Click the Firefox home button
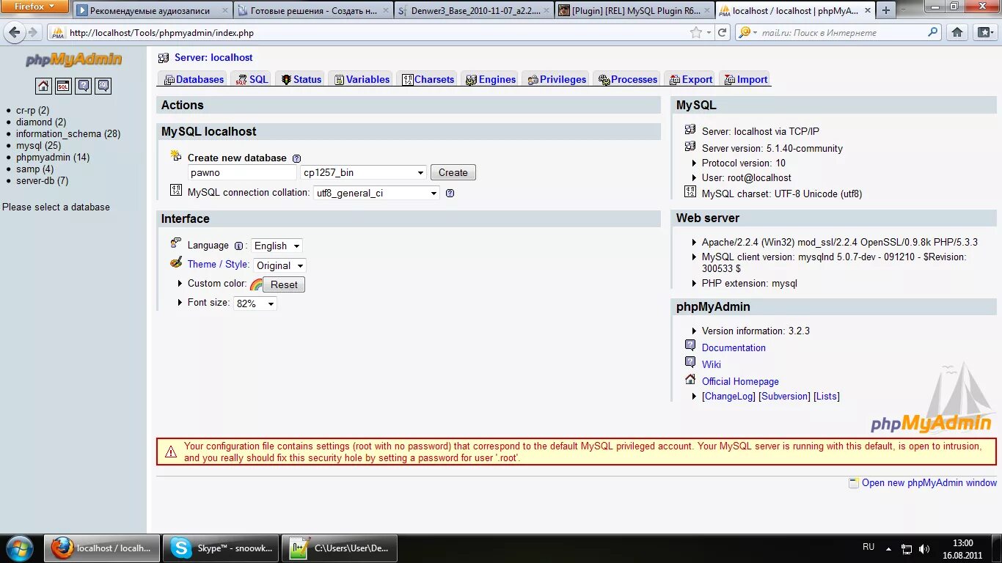 [957, 32]
